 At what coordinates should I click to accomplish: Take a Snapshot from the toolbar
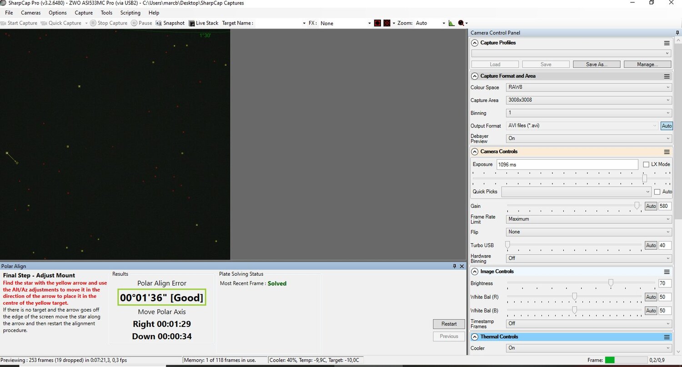(170, 23)
